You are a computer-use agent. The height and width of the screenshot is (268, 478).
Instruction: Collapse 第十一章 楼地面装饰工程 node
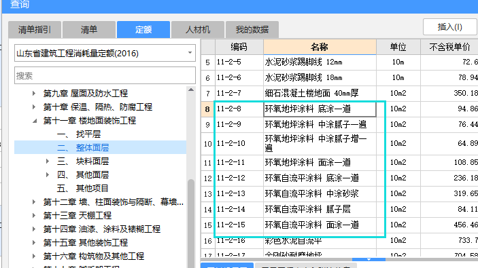click(35, 121)
